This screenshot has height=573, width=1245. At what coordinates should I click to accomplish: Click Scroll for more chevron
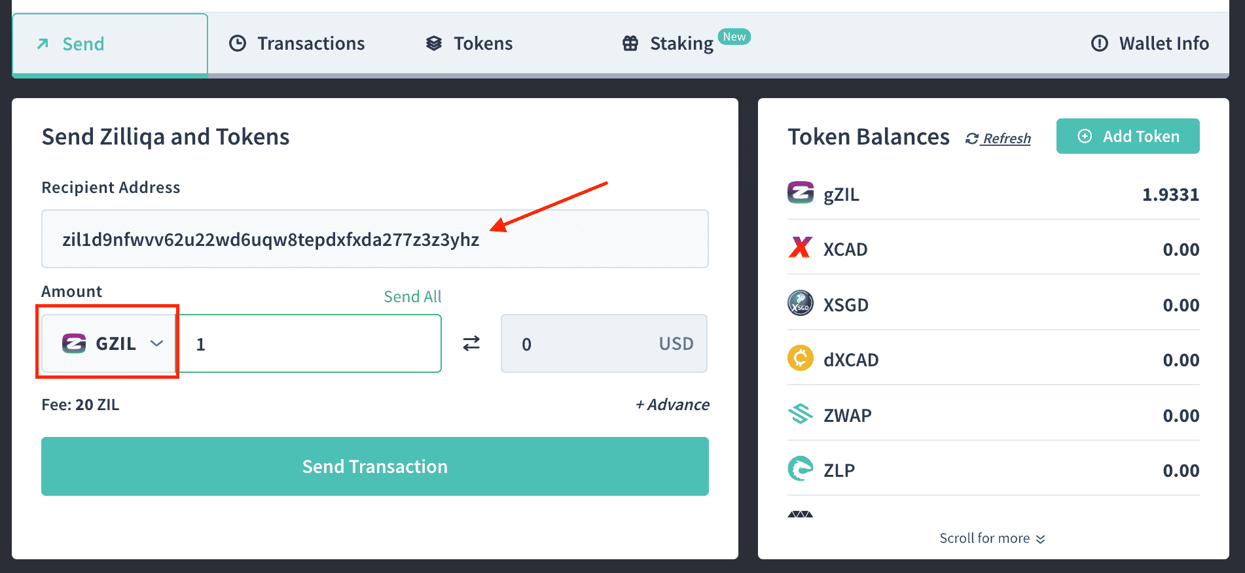pyautogui.click(x=1040, y=539)
